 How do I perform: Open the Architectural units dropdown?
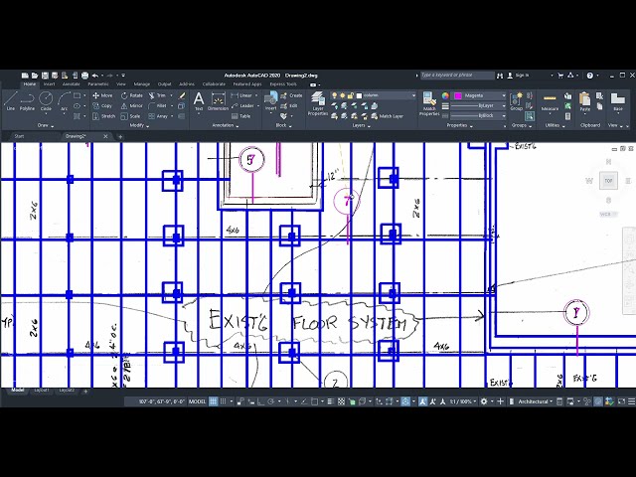click(x=536, y=401)
